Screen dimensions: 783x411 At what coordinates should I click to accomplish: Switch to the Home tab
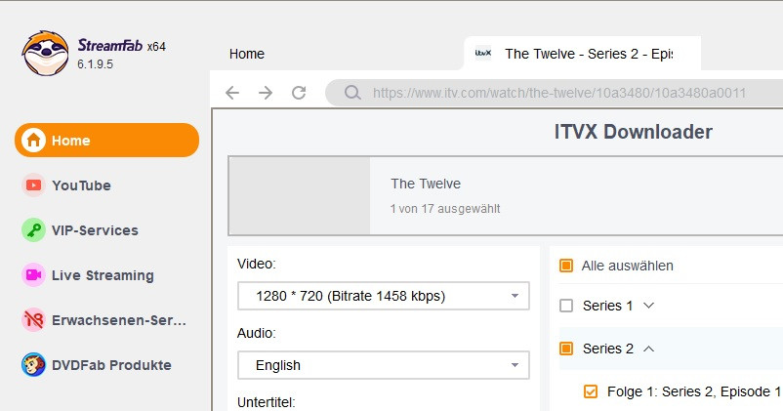[247, 54]
